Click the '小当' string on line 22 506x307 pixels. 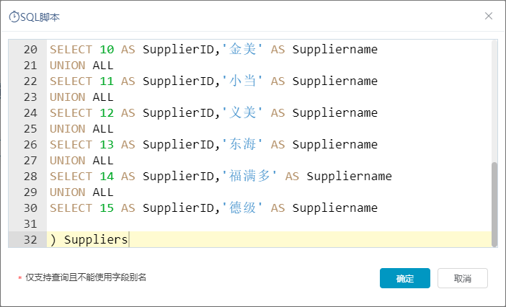point(243,81)
